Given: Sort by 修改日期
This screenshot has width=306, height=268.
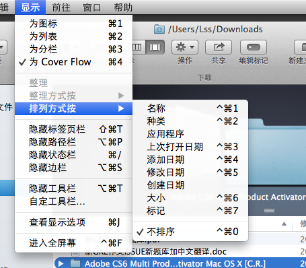Looking at the screenshot, I should 190,172.
